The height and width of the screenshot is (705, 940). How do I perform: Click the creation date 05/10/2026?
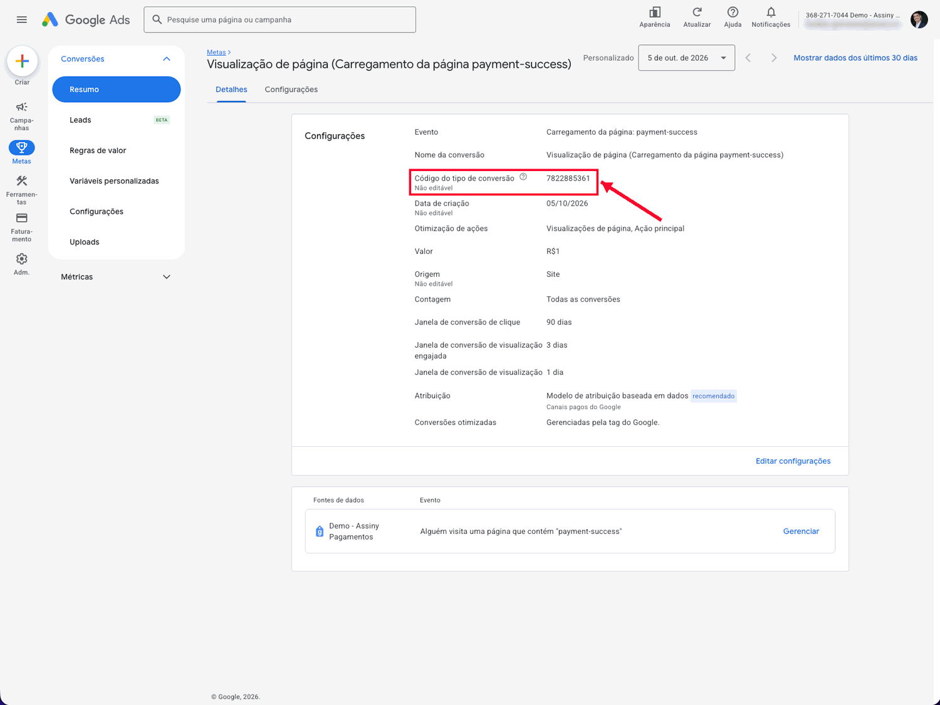pos(567,204)
